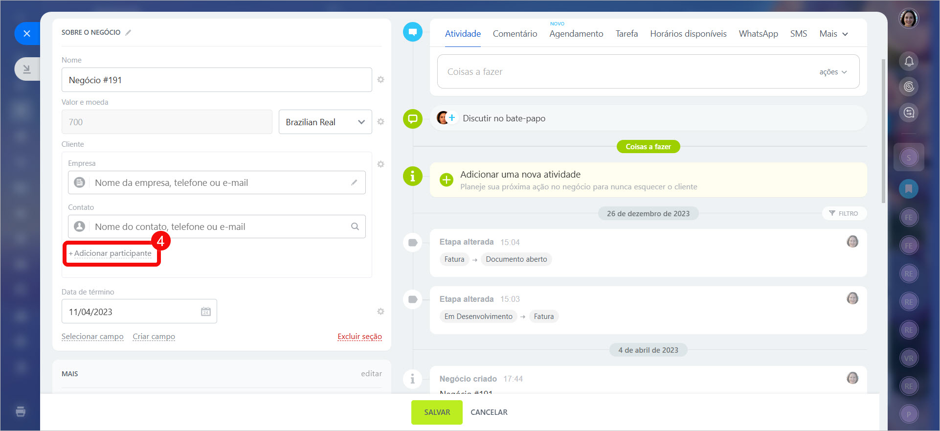The height and width of the screenshot is (431, 940).
Task: Click the Em Desenvolvimento stage label
Action: (478, 317)
